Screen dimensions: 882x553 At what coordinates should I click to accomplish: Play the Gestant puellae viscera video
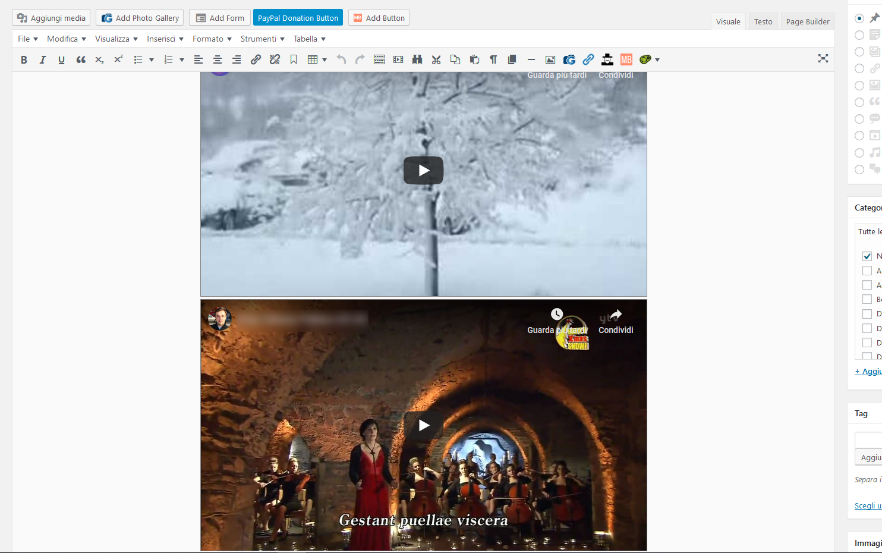pos(424,426)
